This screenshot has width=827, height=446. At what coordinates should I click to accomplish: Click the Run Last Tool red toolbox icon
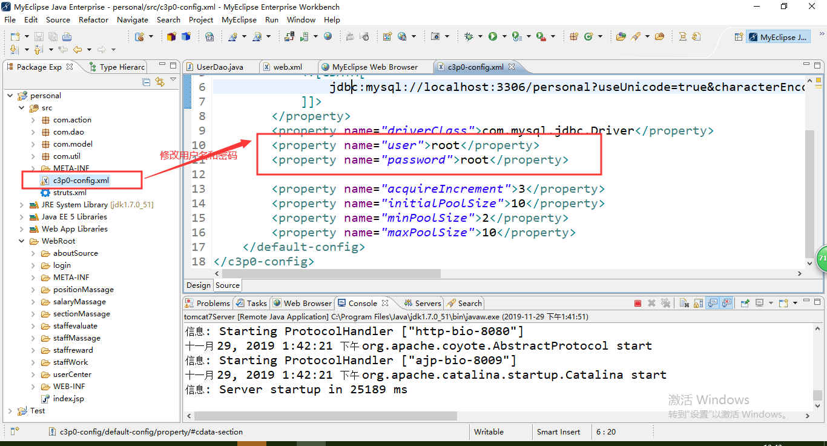tap(540, 36)
